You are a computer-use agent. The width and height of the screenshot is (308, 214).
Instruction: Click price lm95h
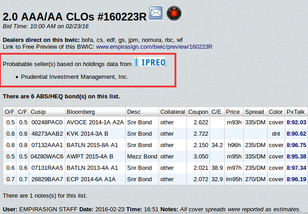tap(234, 179)
